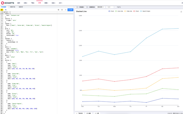This screenshot has height=114, width=183.
Task: Save chart as image via download icon
Action: (x=181, y=12)
